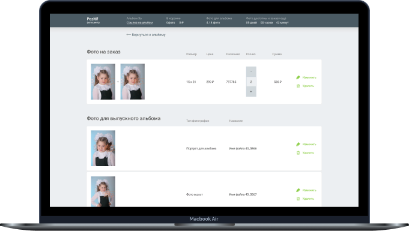Open the full-length photo thumbnail
Viewport: 409px width, 231px height.
coord(103,191)
